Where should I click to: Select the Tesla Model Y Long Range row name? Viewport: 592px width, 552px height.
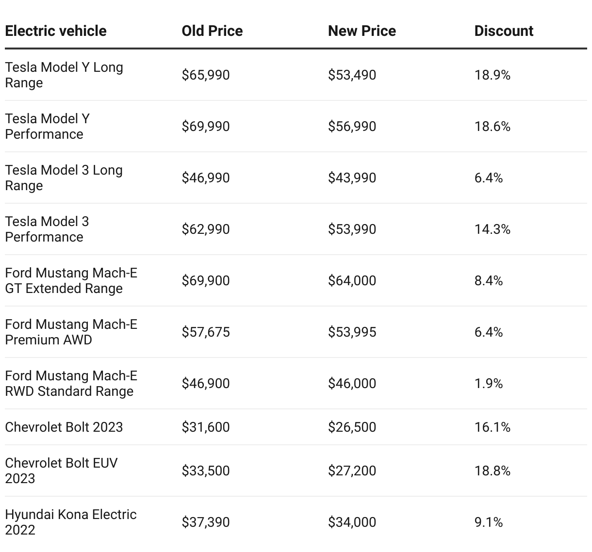click(x=64, y=75)
